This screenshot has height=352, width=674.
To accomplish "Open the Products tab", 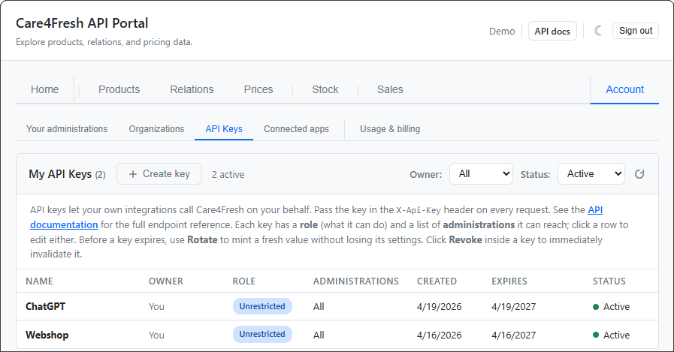I will pos(119,89).
